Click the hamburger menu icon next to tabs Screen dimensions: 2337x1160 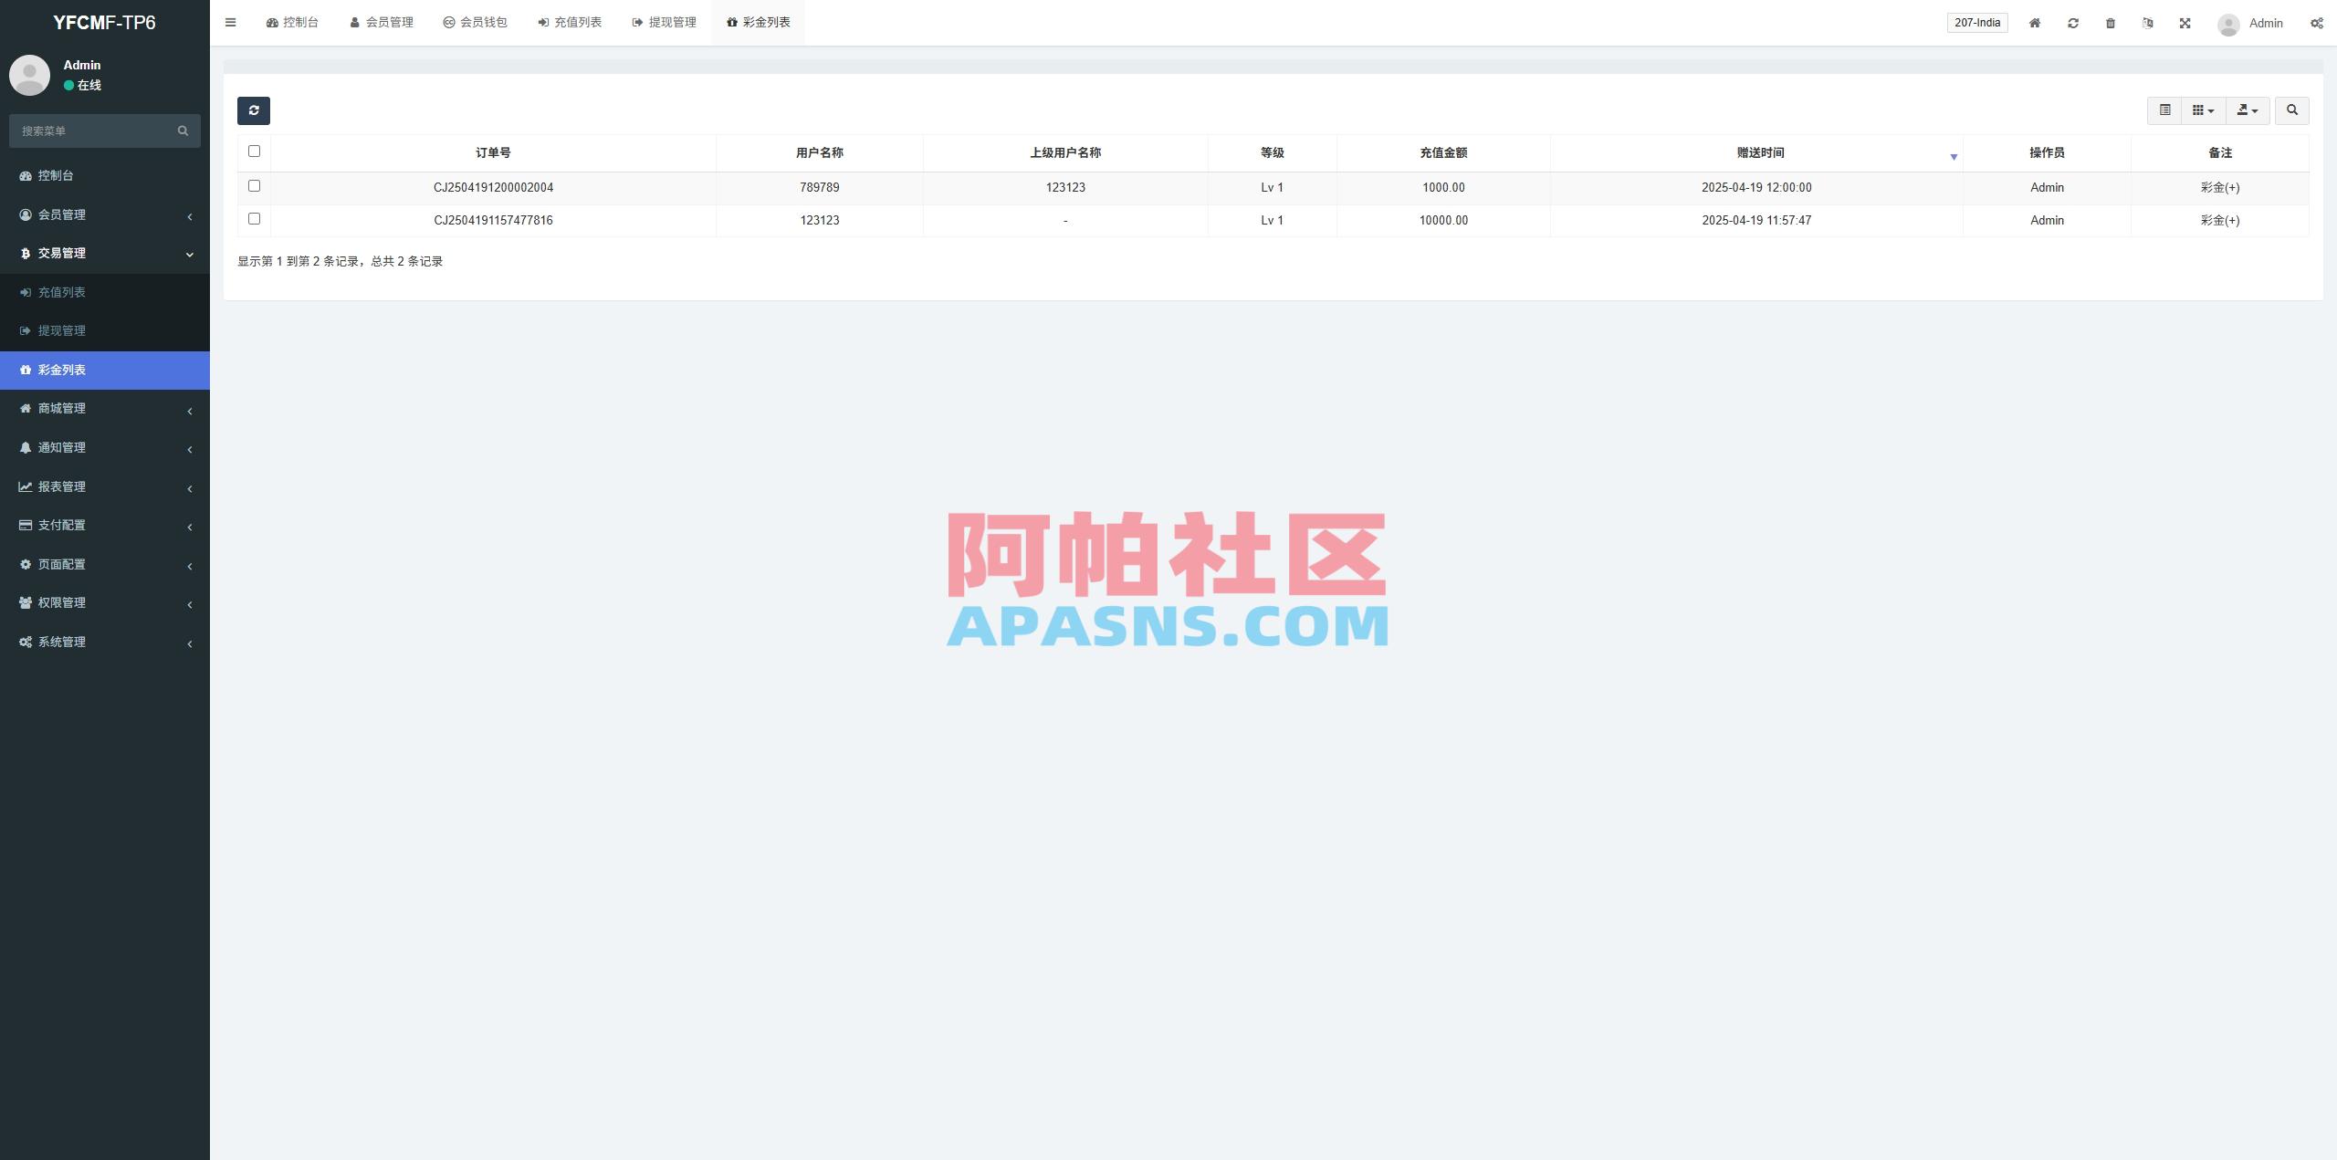tap(230, 22)
